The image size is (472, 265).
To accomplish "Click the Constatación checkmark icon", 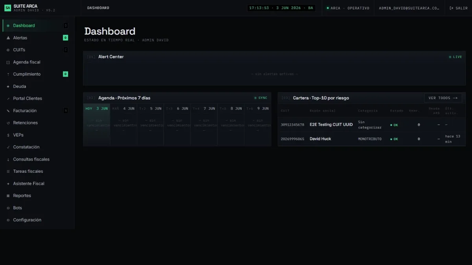I will pos(8,147).
